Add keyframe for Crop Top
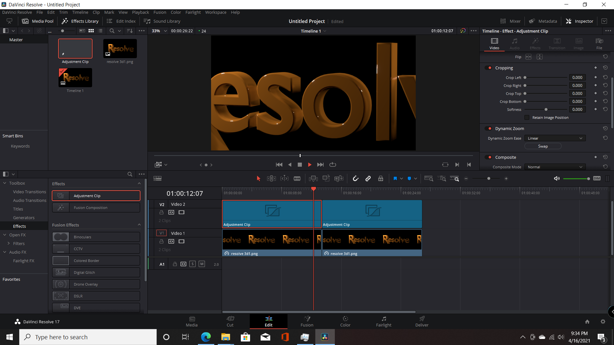 pyautogui.click(x=595, y=93)
